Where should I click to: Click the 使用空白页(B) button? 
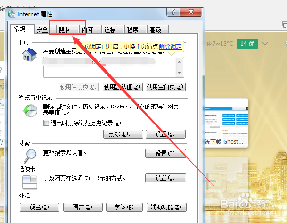[165, 87]
